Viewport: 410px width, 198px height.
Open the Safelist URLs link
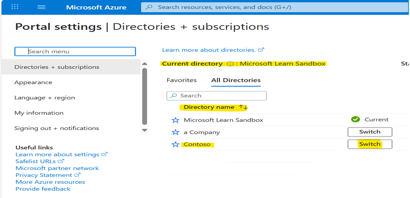(x=40, y=161)
